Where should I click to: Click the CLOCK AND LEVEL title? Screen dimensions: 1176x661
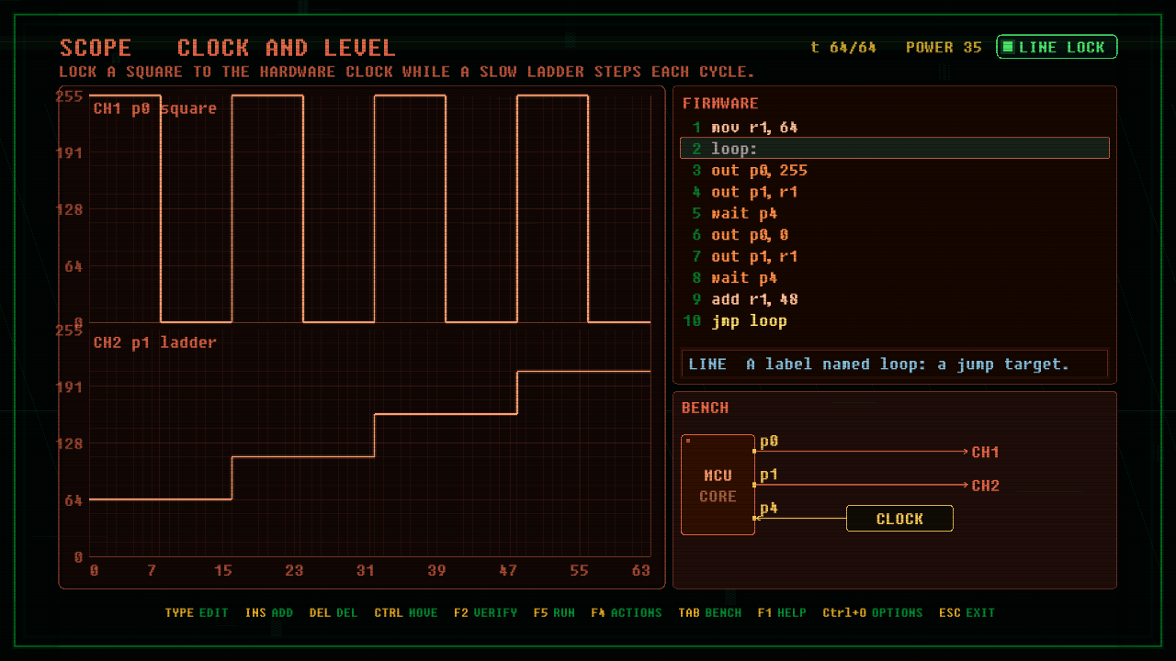point(286,48)
